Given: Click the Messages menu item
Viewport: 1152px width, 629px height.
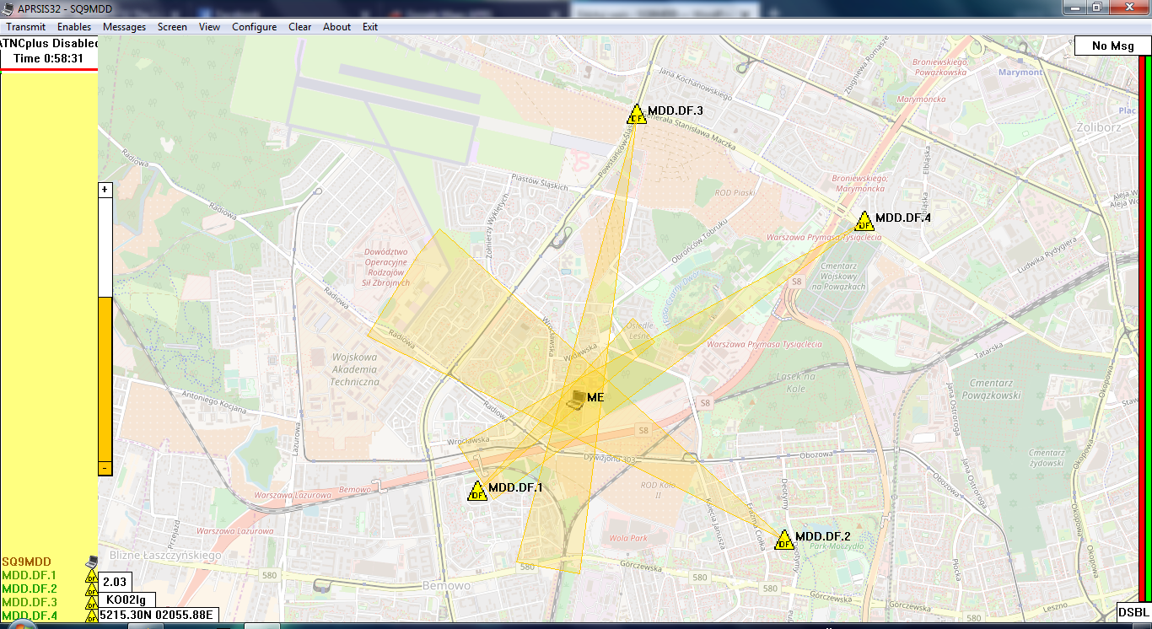Looking at the screenshot, I should click(x=124, y=27).
